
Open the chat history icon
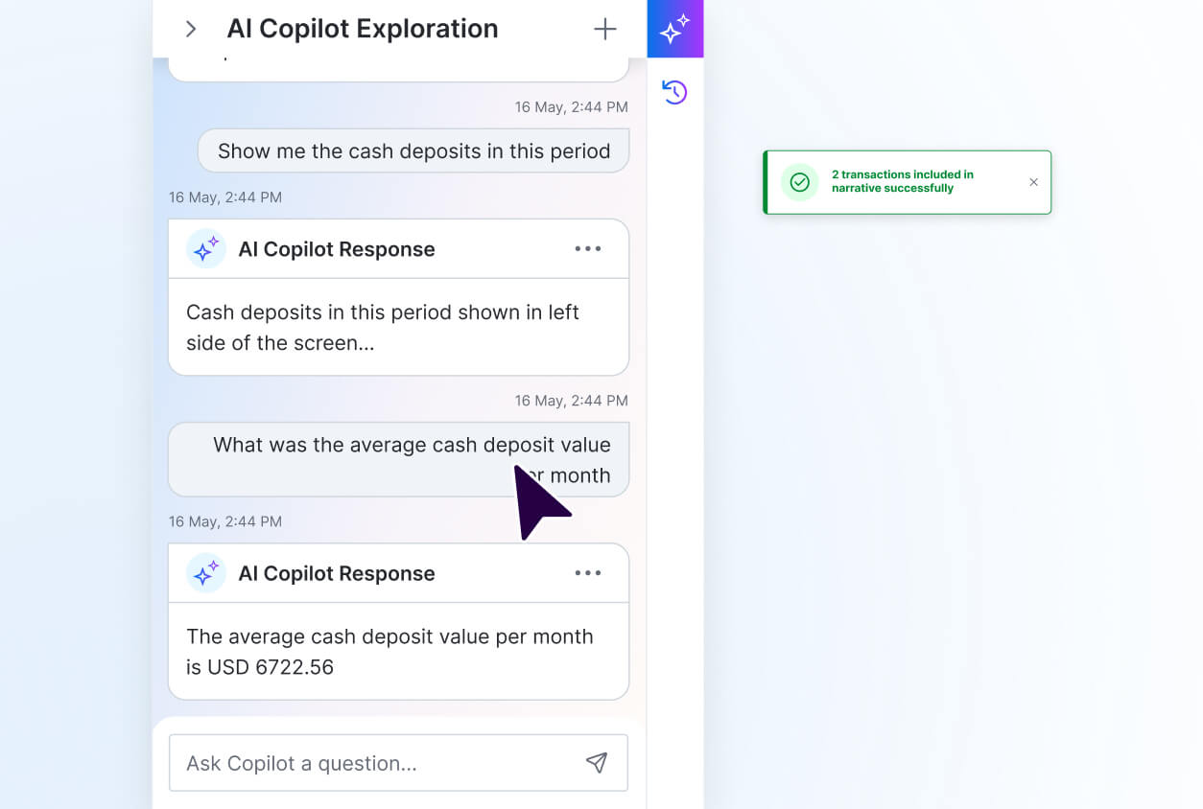[x=674, y=92]
